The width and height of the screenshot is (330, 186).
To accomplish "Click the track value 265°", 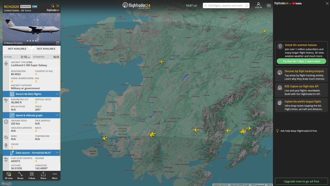I will click(x=38, y=109).
